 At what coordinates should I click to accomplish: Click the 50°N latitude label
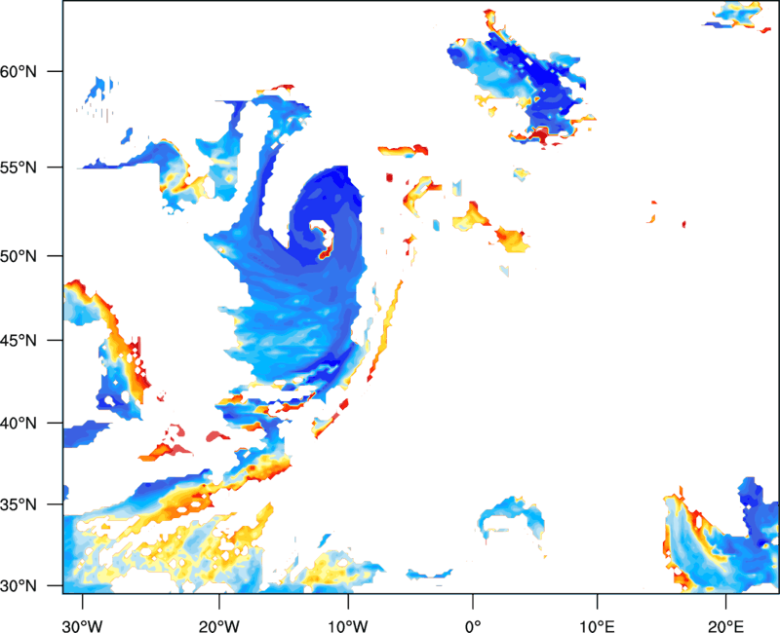coord(19,256)
